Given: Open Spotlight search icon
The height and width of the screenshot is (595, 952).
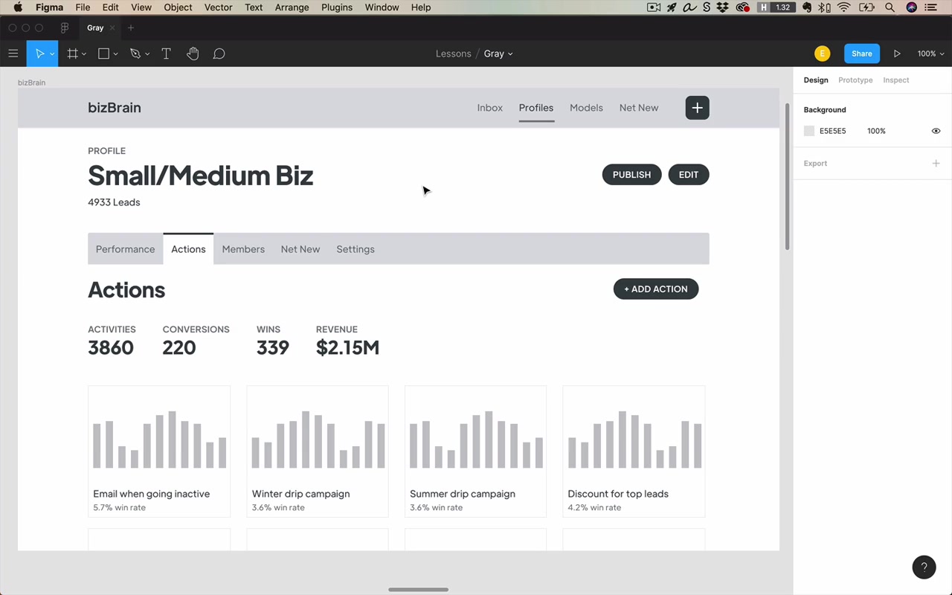Looking at the screenshot, I should pos(890,7).
